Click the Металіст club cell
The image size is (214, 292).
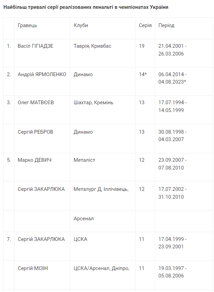(x=85, y=160)
